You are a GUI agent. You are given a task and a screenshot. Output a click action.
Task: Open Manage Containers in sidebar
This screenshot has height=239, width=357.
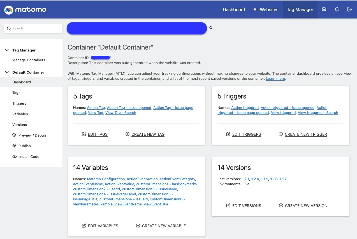coord(29,60)
